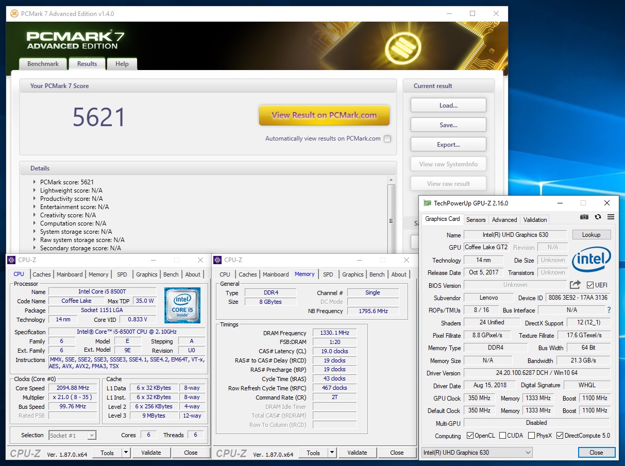Click the GPU-Z Close button
Image resolution: width=625 pixels, height=466 pixels.
coord(596,452)
